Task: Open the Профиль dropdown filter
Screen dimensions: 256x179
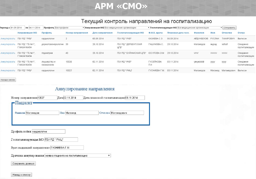Action: [x=69, y=28]
